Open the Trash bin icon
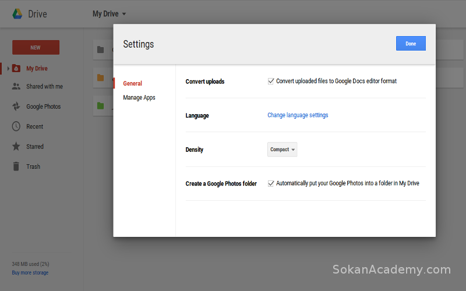The image size is (466, 291). [16, 166]
